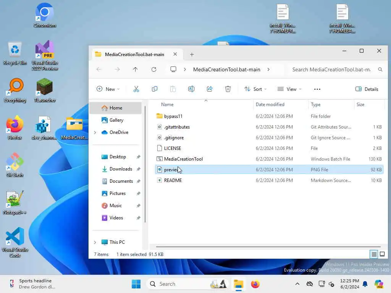Open Chromium desktop shortcut
Image resolution: width=391 pixels, height=293 pixels.
(x=44, y=15)
